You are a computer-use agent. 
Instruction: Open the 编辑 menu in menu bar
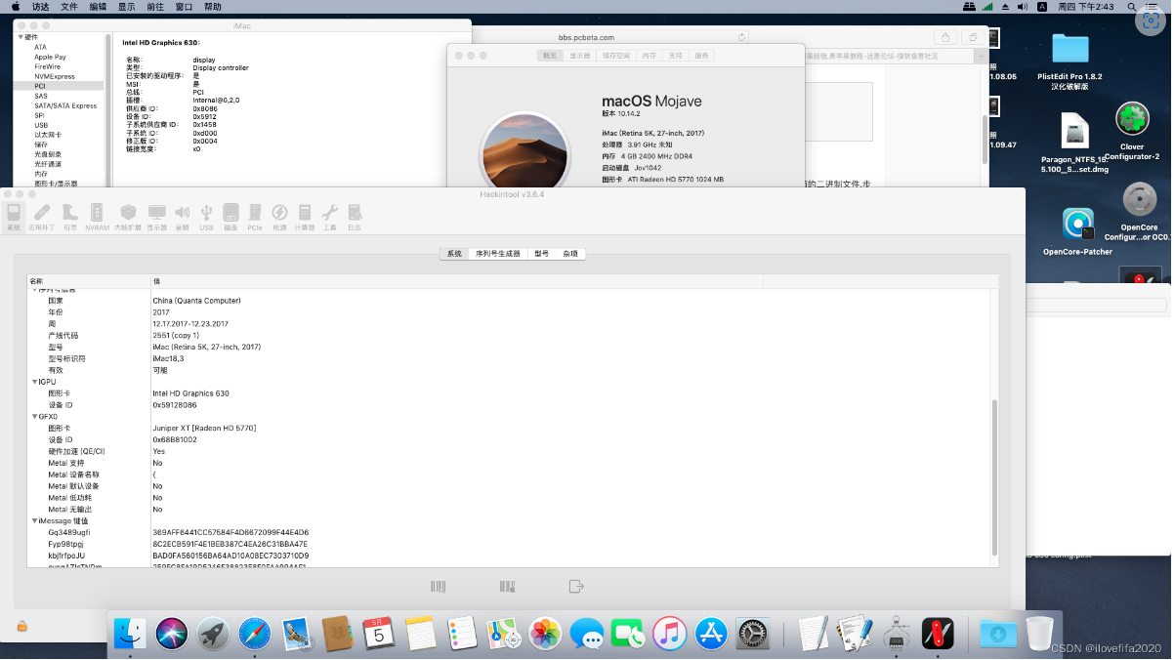click(x=98, y=7)
